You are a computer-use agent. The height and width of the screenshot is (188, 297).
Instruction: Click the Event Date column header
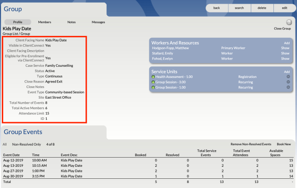(12, 155)
